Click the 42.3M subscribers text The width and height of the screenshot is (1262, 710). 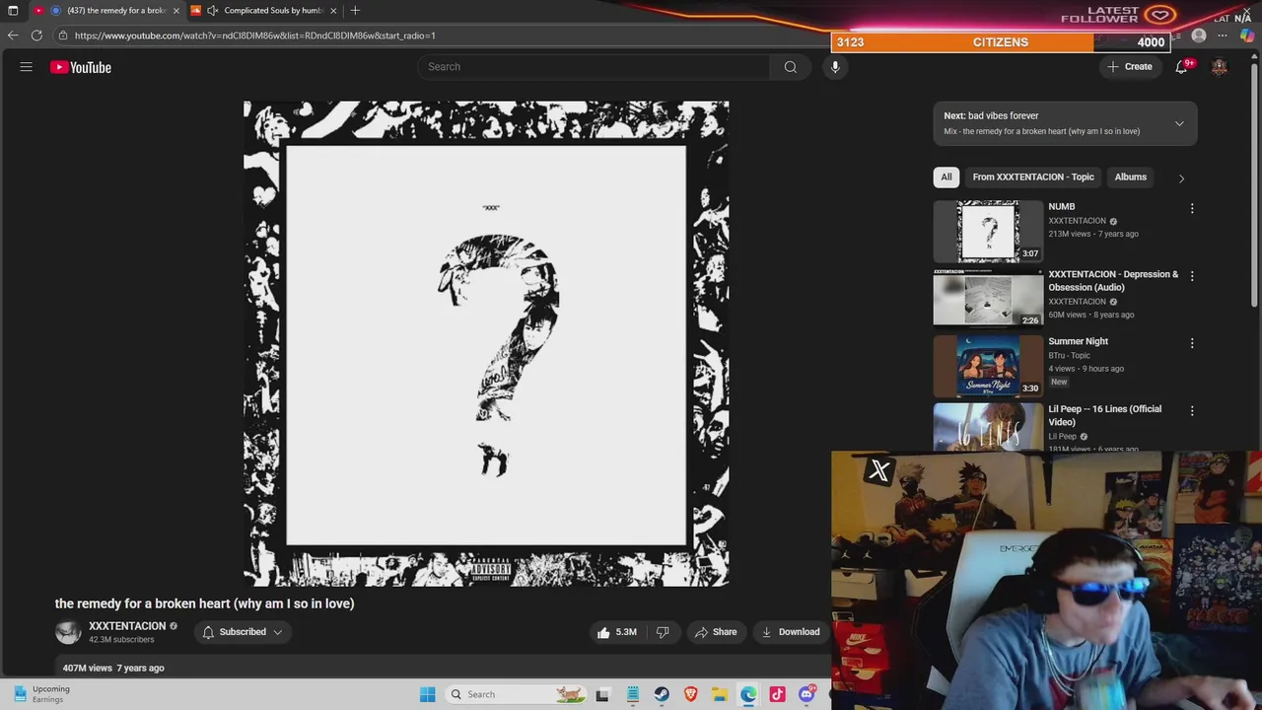[121, 640]
